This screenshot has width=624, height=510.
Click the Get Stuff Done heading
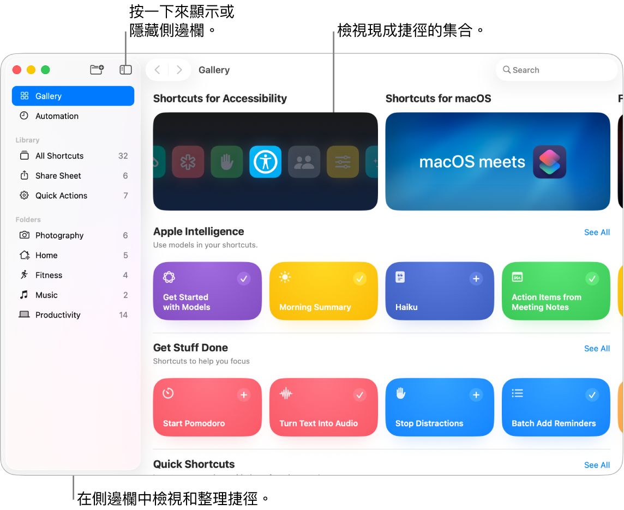tap(190, 348)
